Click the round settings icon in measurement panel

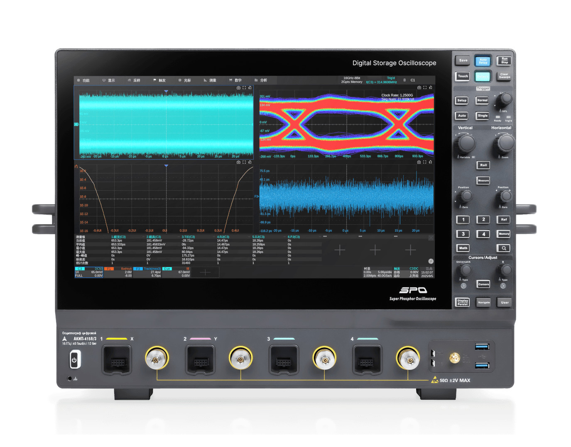[431, 261]
